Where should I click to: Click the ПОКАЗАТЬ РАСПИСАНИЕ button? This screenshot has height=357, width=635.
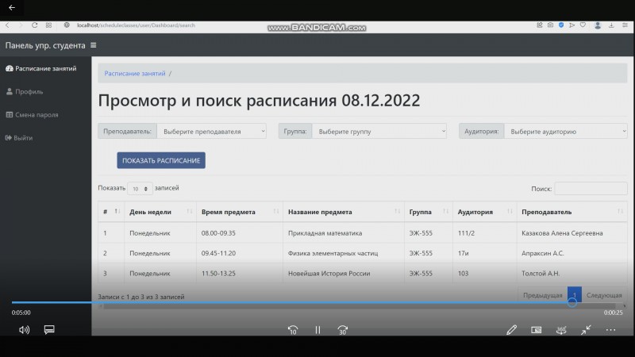tap(161, 160)
